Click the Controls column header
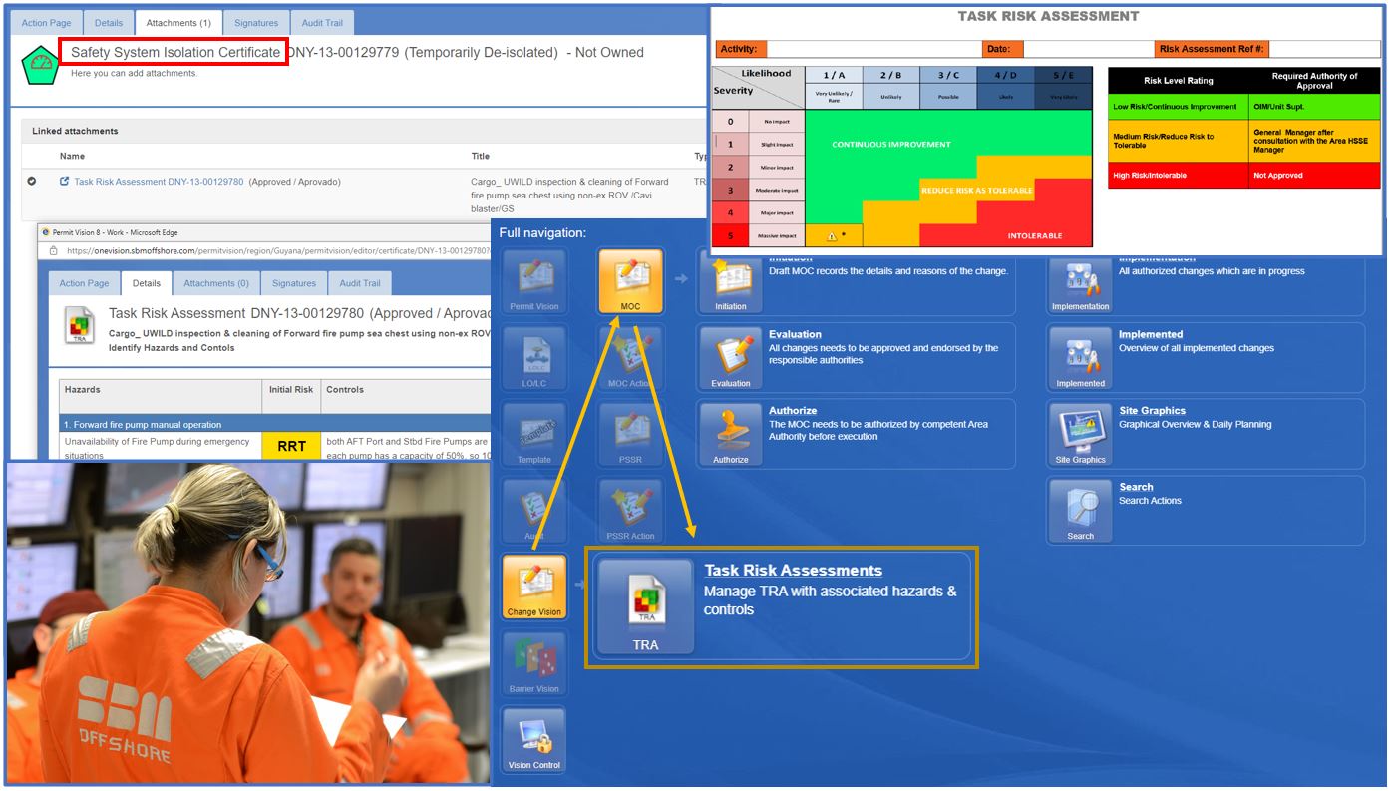 (406, 396)
